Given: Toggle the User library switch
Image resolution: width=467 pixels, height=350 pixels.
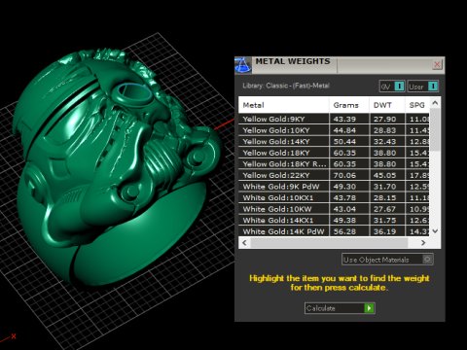Looking at the screenshot, I should (423, 87).
